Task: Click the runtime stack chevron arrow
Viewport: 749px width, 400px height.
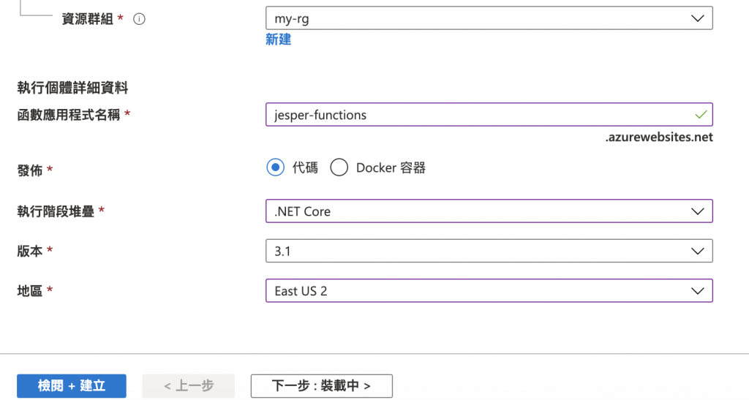Action: [x=696, y=211]
